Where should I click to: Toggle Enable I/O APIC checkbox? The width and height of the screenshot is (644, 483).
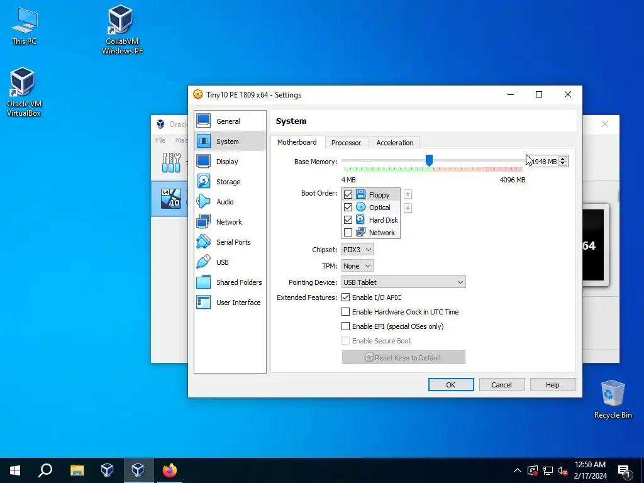coord(346,297)
